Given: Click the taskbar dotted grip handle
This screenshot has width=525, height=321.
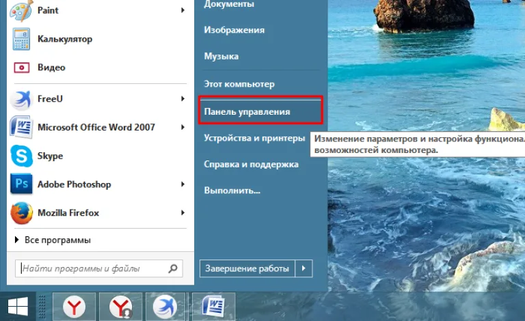Looking at the screenshot, I should click(x=42, y=307).
